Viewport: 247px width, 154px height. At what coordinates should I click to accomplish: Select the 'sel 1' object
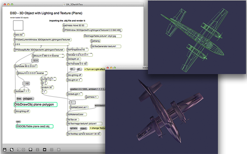pyautogui.click(x=44, y=83)
